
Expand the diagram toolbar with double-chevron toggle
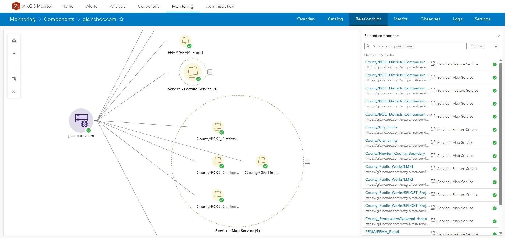point(14,91)
